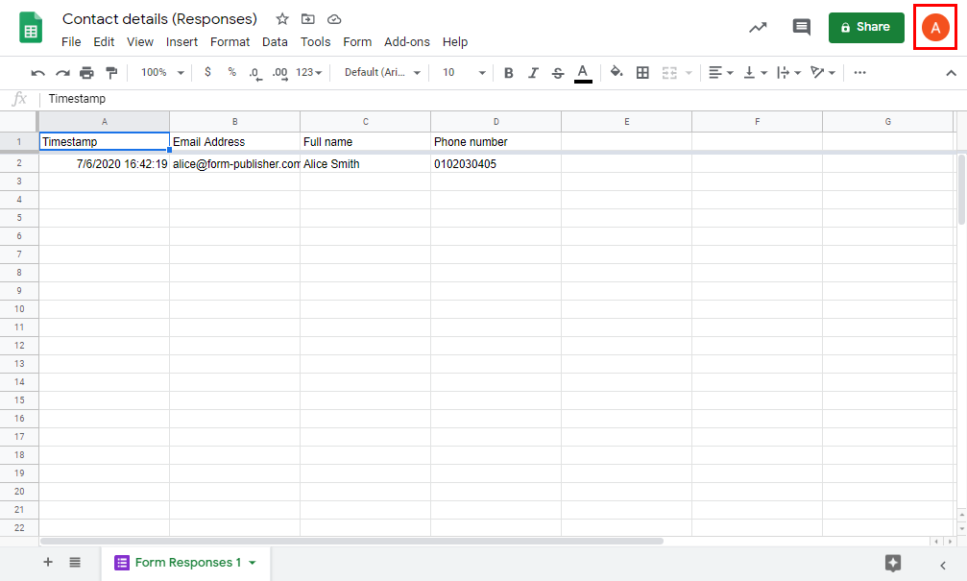The height and width of the screenshot is (581, 967).
Task: Click the green Share button
Action: click(x=866, y=27)
